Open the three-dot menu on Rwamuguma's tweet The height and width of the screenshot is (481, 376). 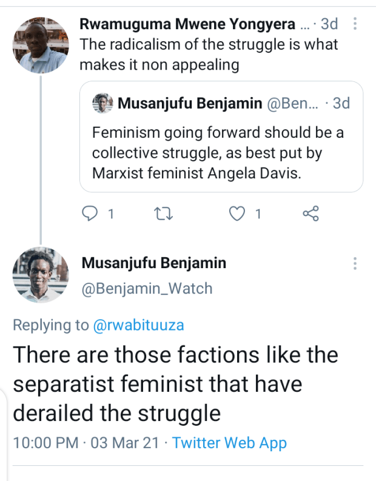coord(355,24)
